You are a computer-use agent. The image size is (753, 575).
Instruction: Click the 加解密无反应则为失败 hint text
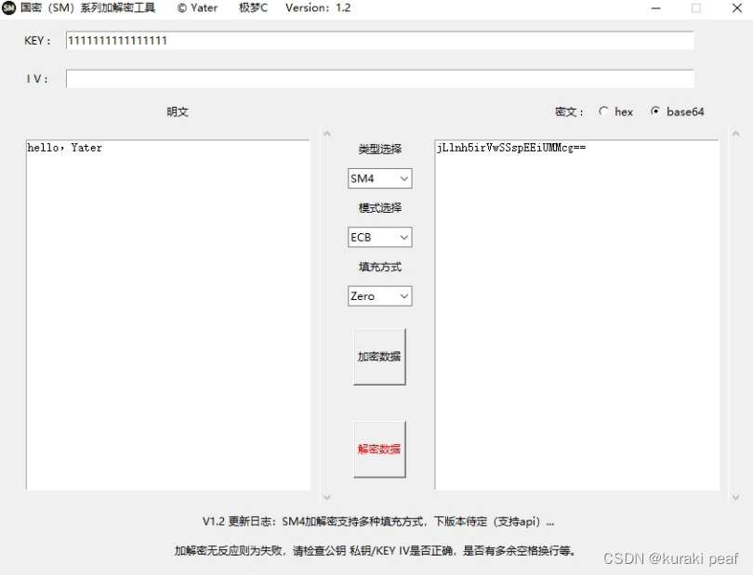(376, 551)
